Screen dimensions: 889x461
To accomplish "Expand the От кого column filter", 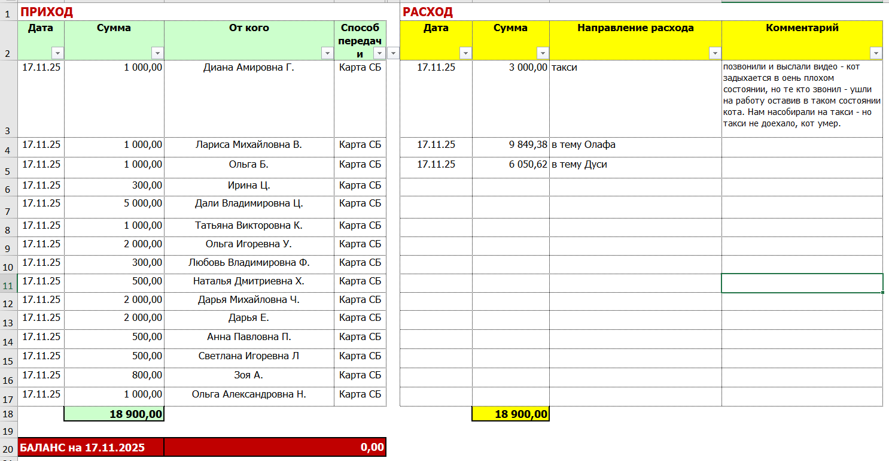I will 327,53.
